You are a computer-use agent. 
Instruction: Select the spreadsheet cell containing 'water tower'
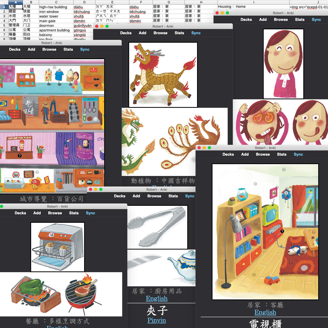[49, 16]
